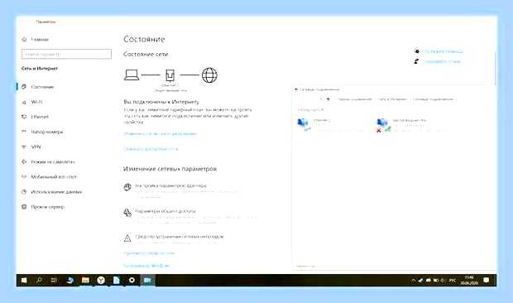This screenshot has height=303, width=513.
Task: Expand the Упорядочить dropdown in Network Connections
Action: coord(310,110)
